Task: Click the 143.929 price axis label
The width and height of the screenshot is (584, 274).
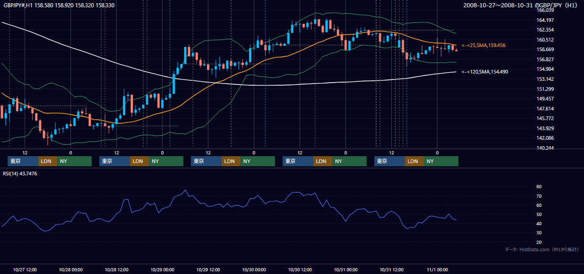Action: point(545,128)
